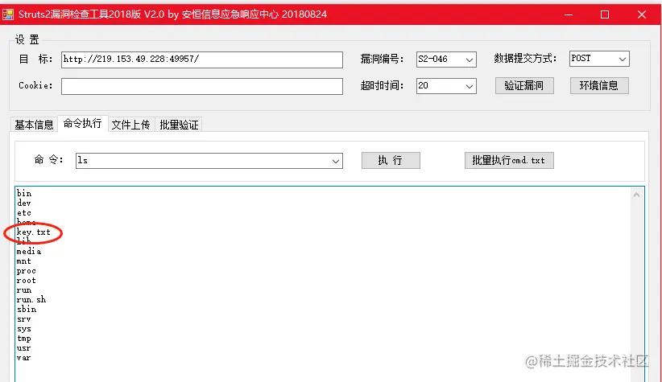662x382 pixels.
Task: Click the var entry in output
Action: pos(24,358)
